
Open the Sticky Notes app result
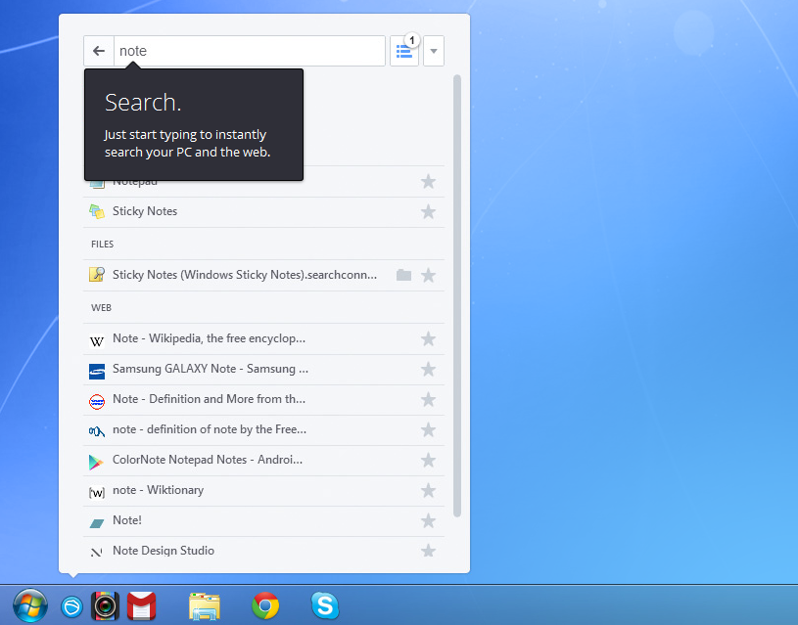[x=145, y=211]
